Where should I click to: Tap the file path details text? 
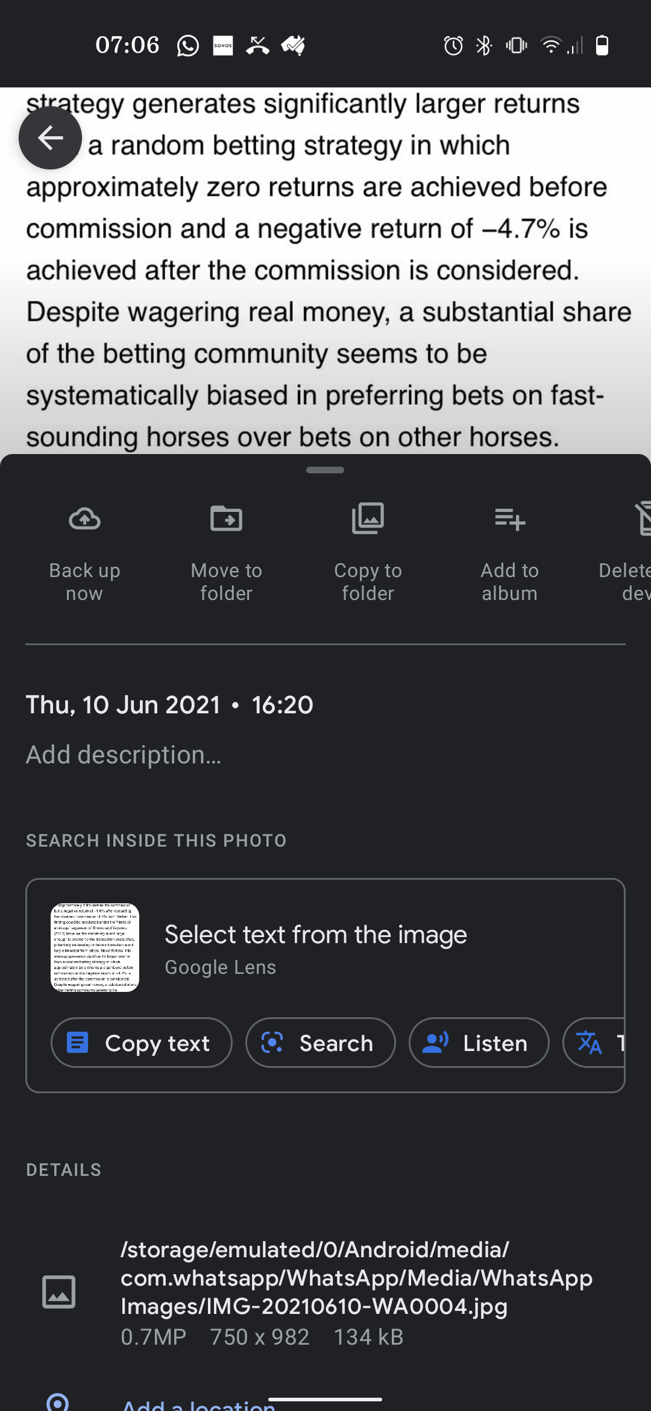click(356, 1278)
